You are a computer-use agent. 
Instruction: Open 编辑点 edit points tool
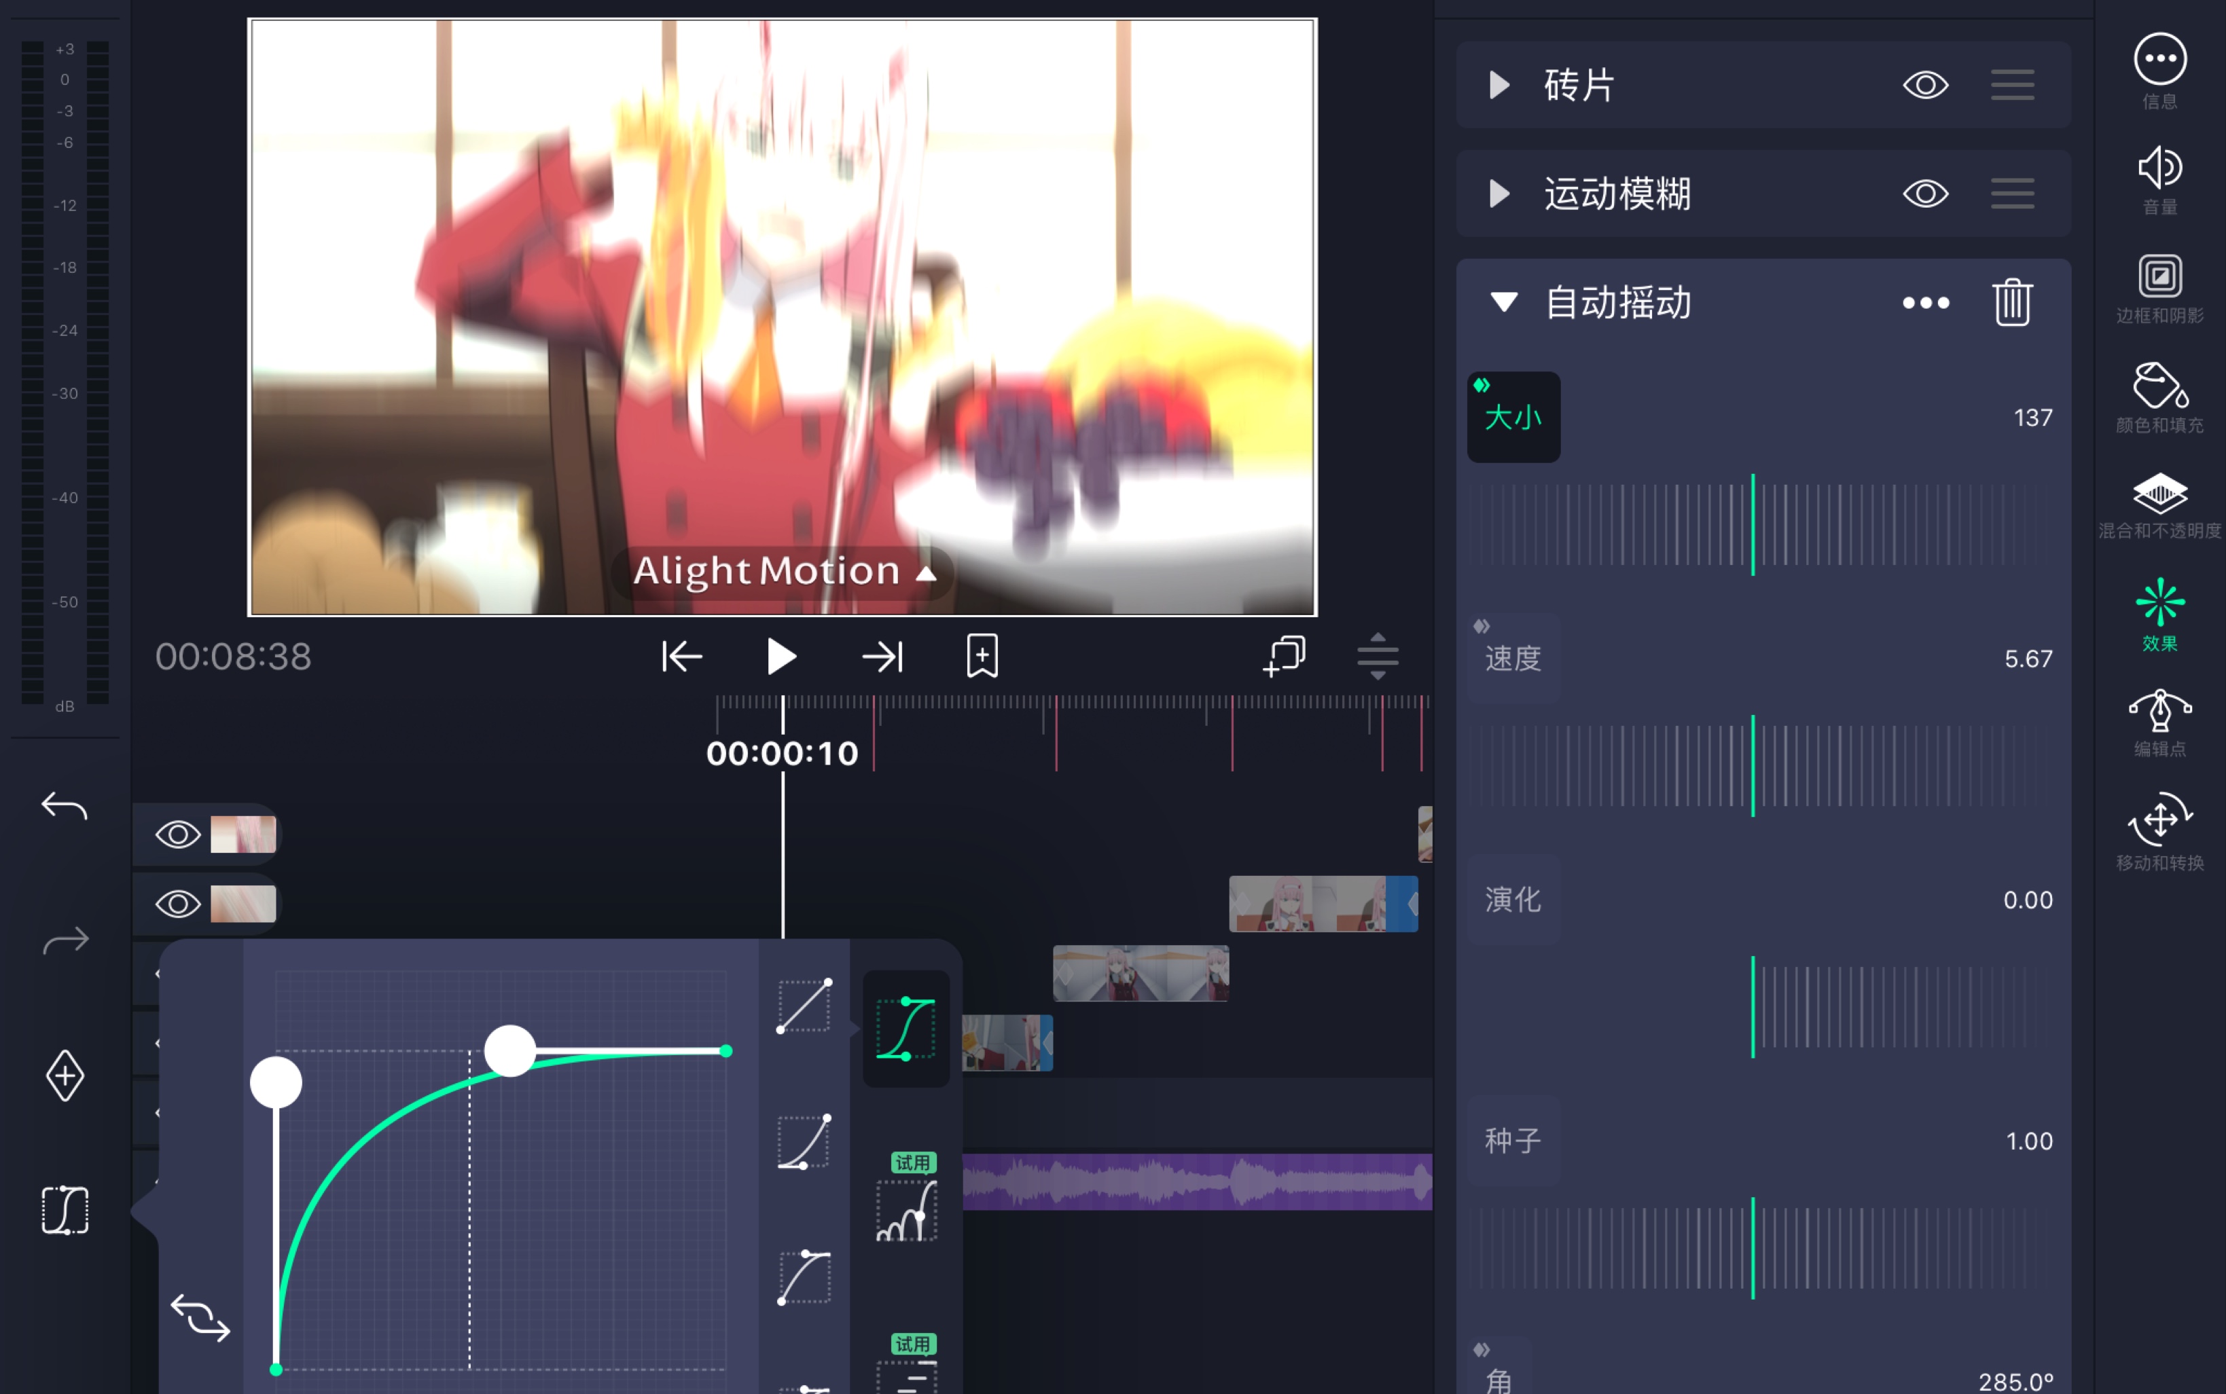[x=2159, y=711]
